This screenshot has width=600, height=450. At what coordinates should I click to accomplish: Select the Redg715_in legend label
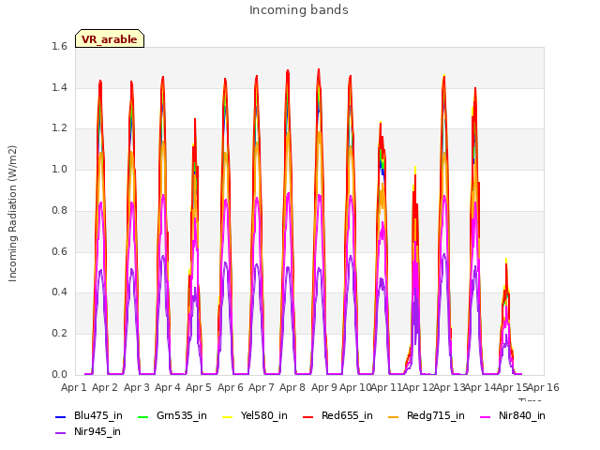[x=436, y=415]
